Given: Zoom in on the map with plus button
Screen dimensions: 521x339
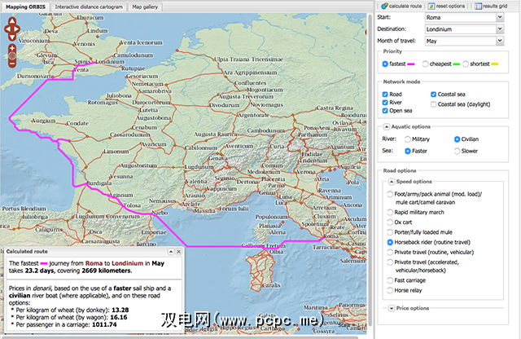Looking at the screenshot, I should tap(12, 47).
